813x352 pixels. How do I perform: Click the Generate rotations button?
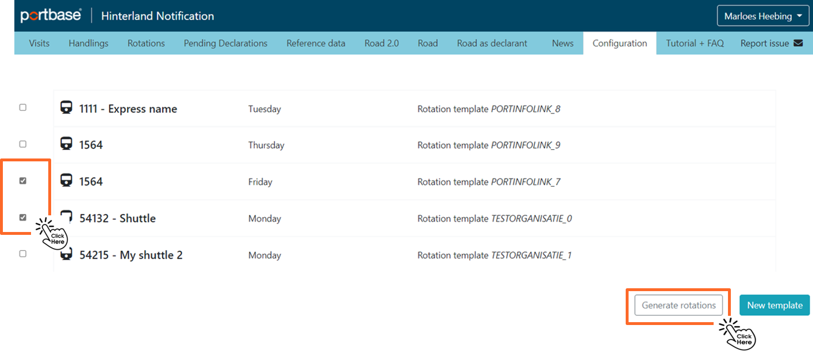[679, 305]
